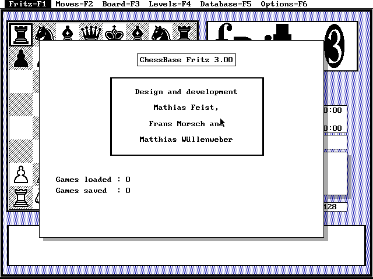Click the Fritz 3 logo banner
The height and width of the screenshot is (279, 373).
coord(283,32)
